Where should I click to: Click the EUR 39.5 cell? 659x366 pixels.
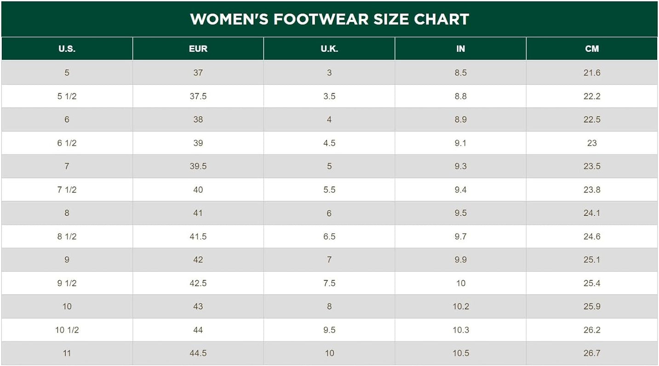[x=198, y=166]
